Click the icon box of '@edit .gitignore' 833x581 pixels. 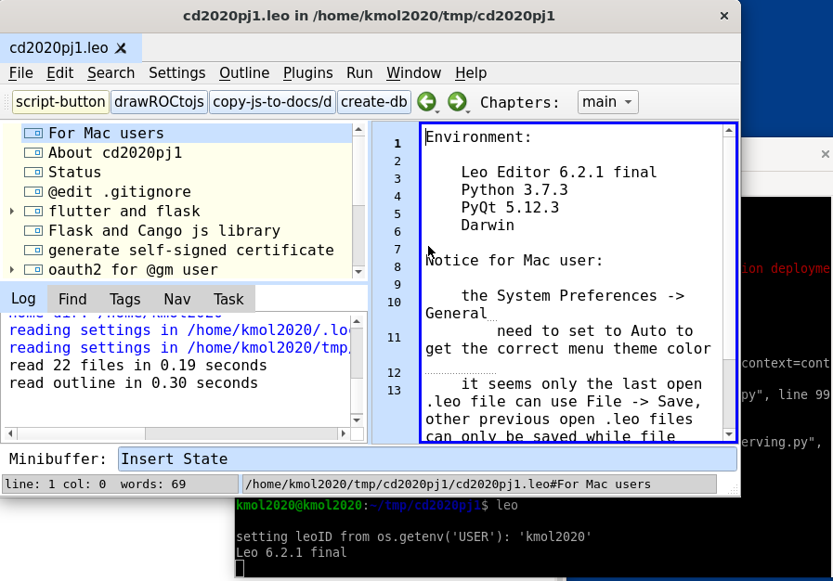[x=33, y=192]
